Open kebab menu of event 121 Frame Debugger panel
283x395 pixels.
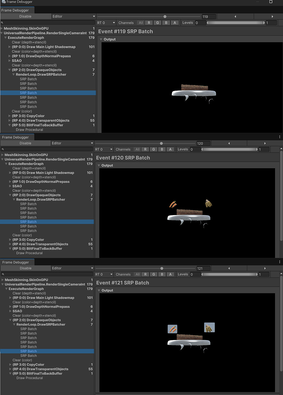click(279, 262)
